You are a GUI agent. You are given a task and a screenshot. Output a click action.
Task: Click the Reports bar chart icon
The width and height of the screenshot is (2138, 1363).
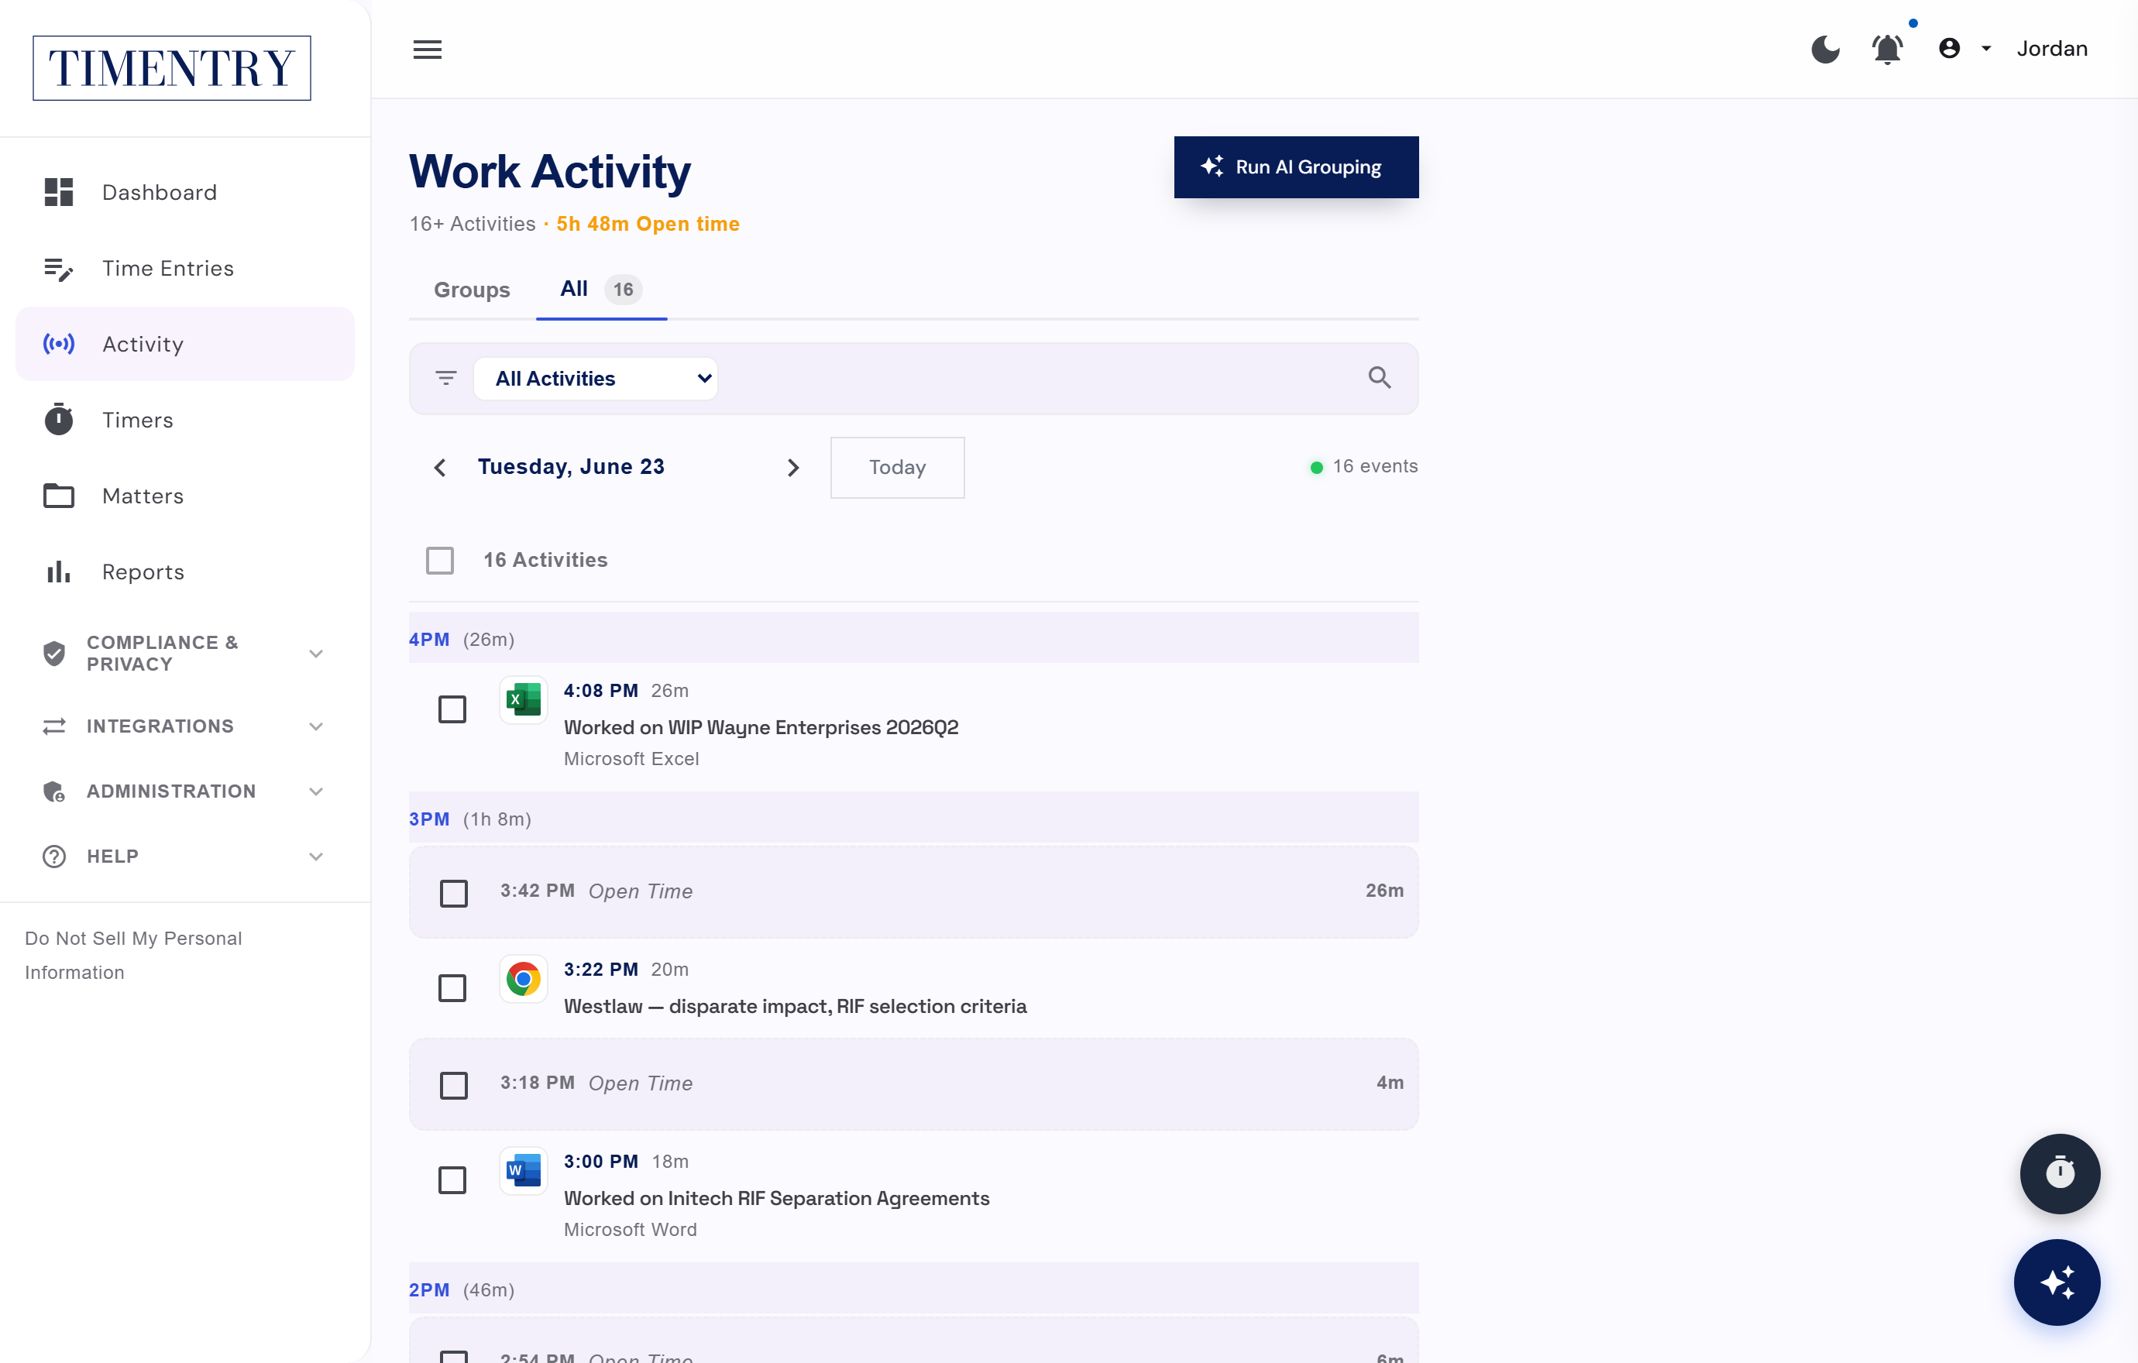coord(59,572)
